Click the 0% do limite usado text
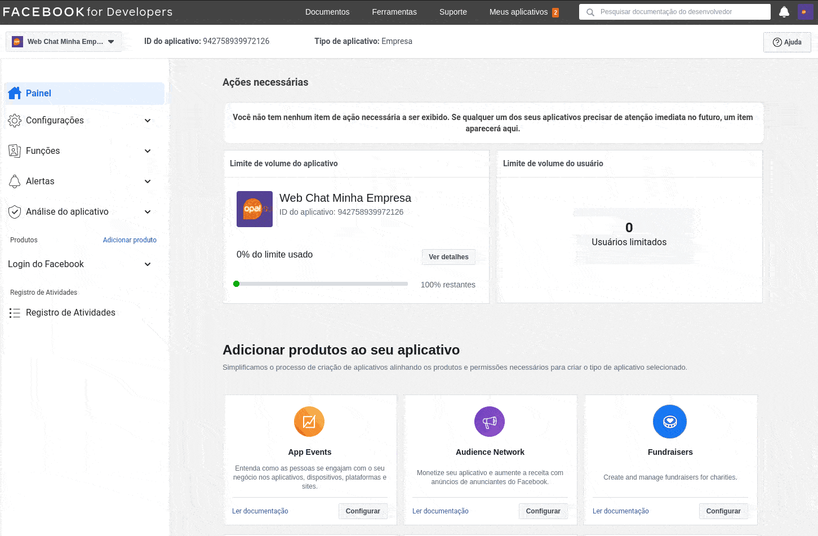 tap(274, 255)
